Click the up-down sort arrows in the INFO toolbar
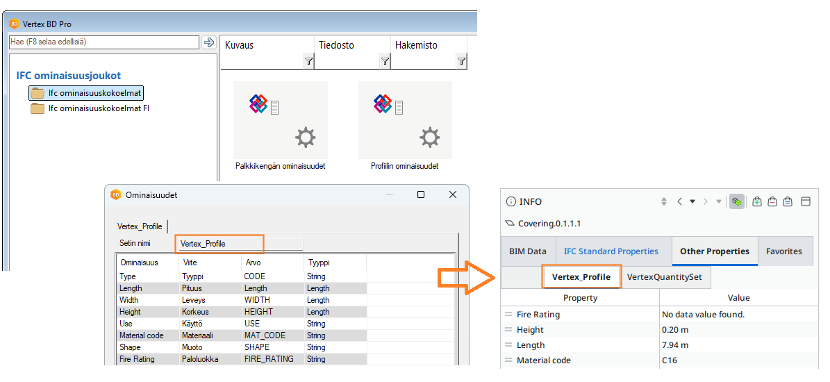The image size is (830, 382). click(664, 201)
